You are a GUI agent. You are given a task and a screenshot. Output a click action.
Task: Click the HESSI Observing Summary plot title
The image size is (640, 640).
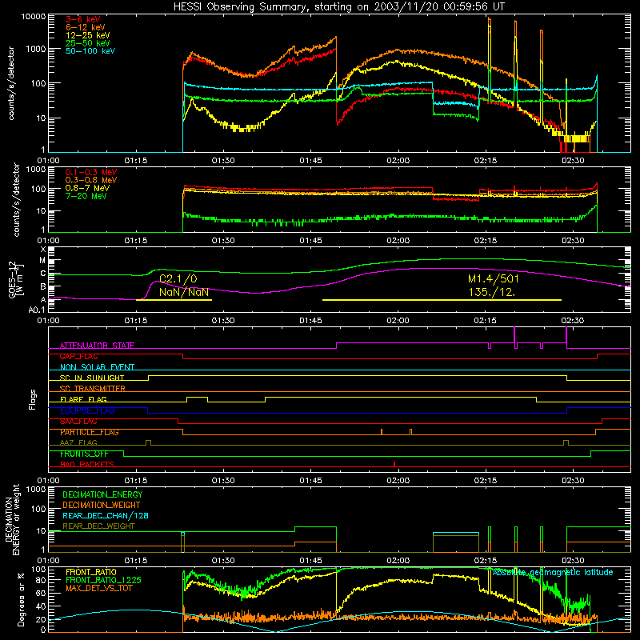tap(339, 6)
